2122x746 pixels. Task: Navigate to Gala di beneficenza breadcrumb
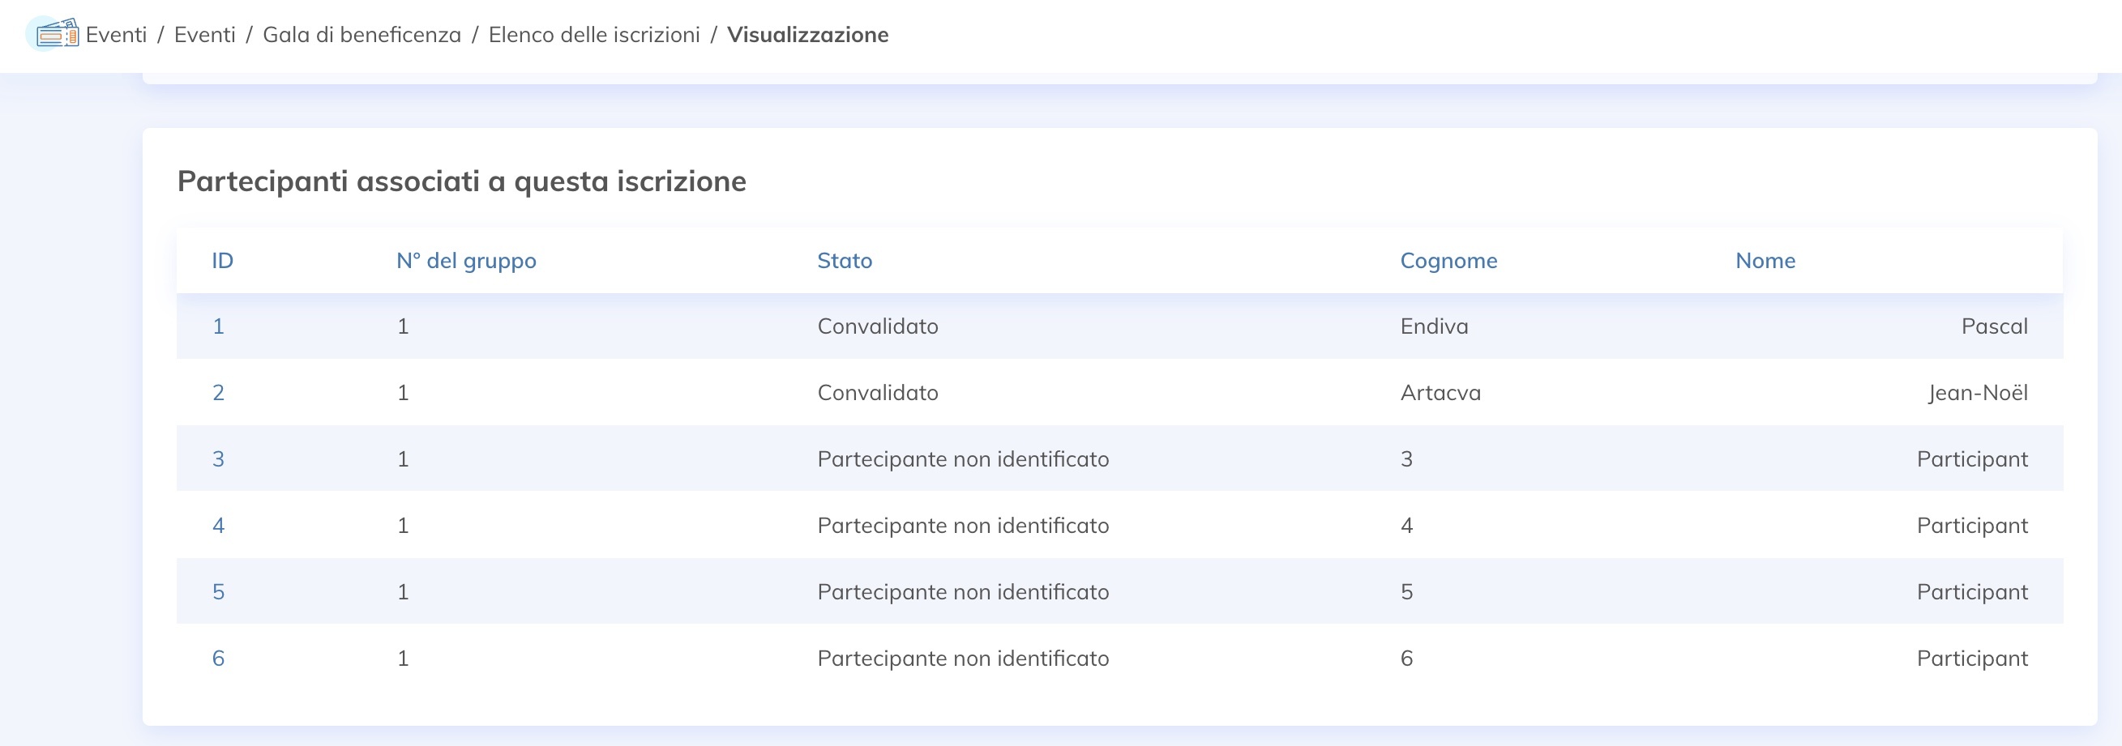click(x=361, y=35)
